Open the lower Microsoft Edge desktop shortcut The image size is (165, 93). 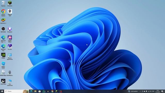(3, 48)
